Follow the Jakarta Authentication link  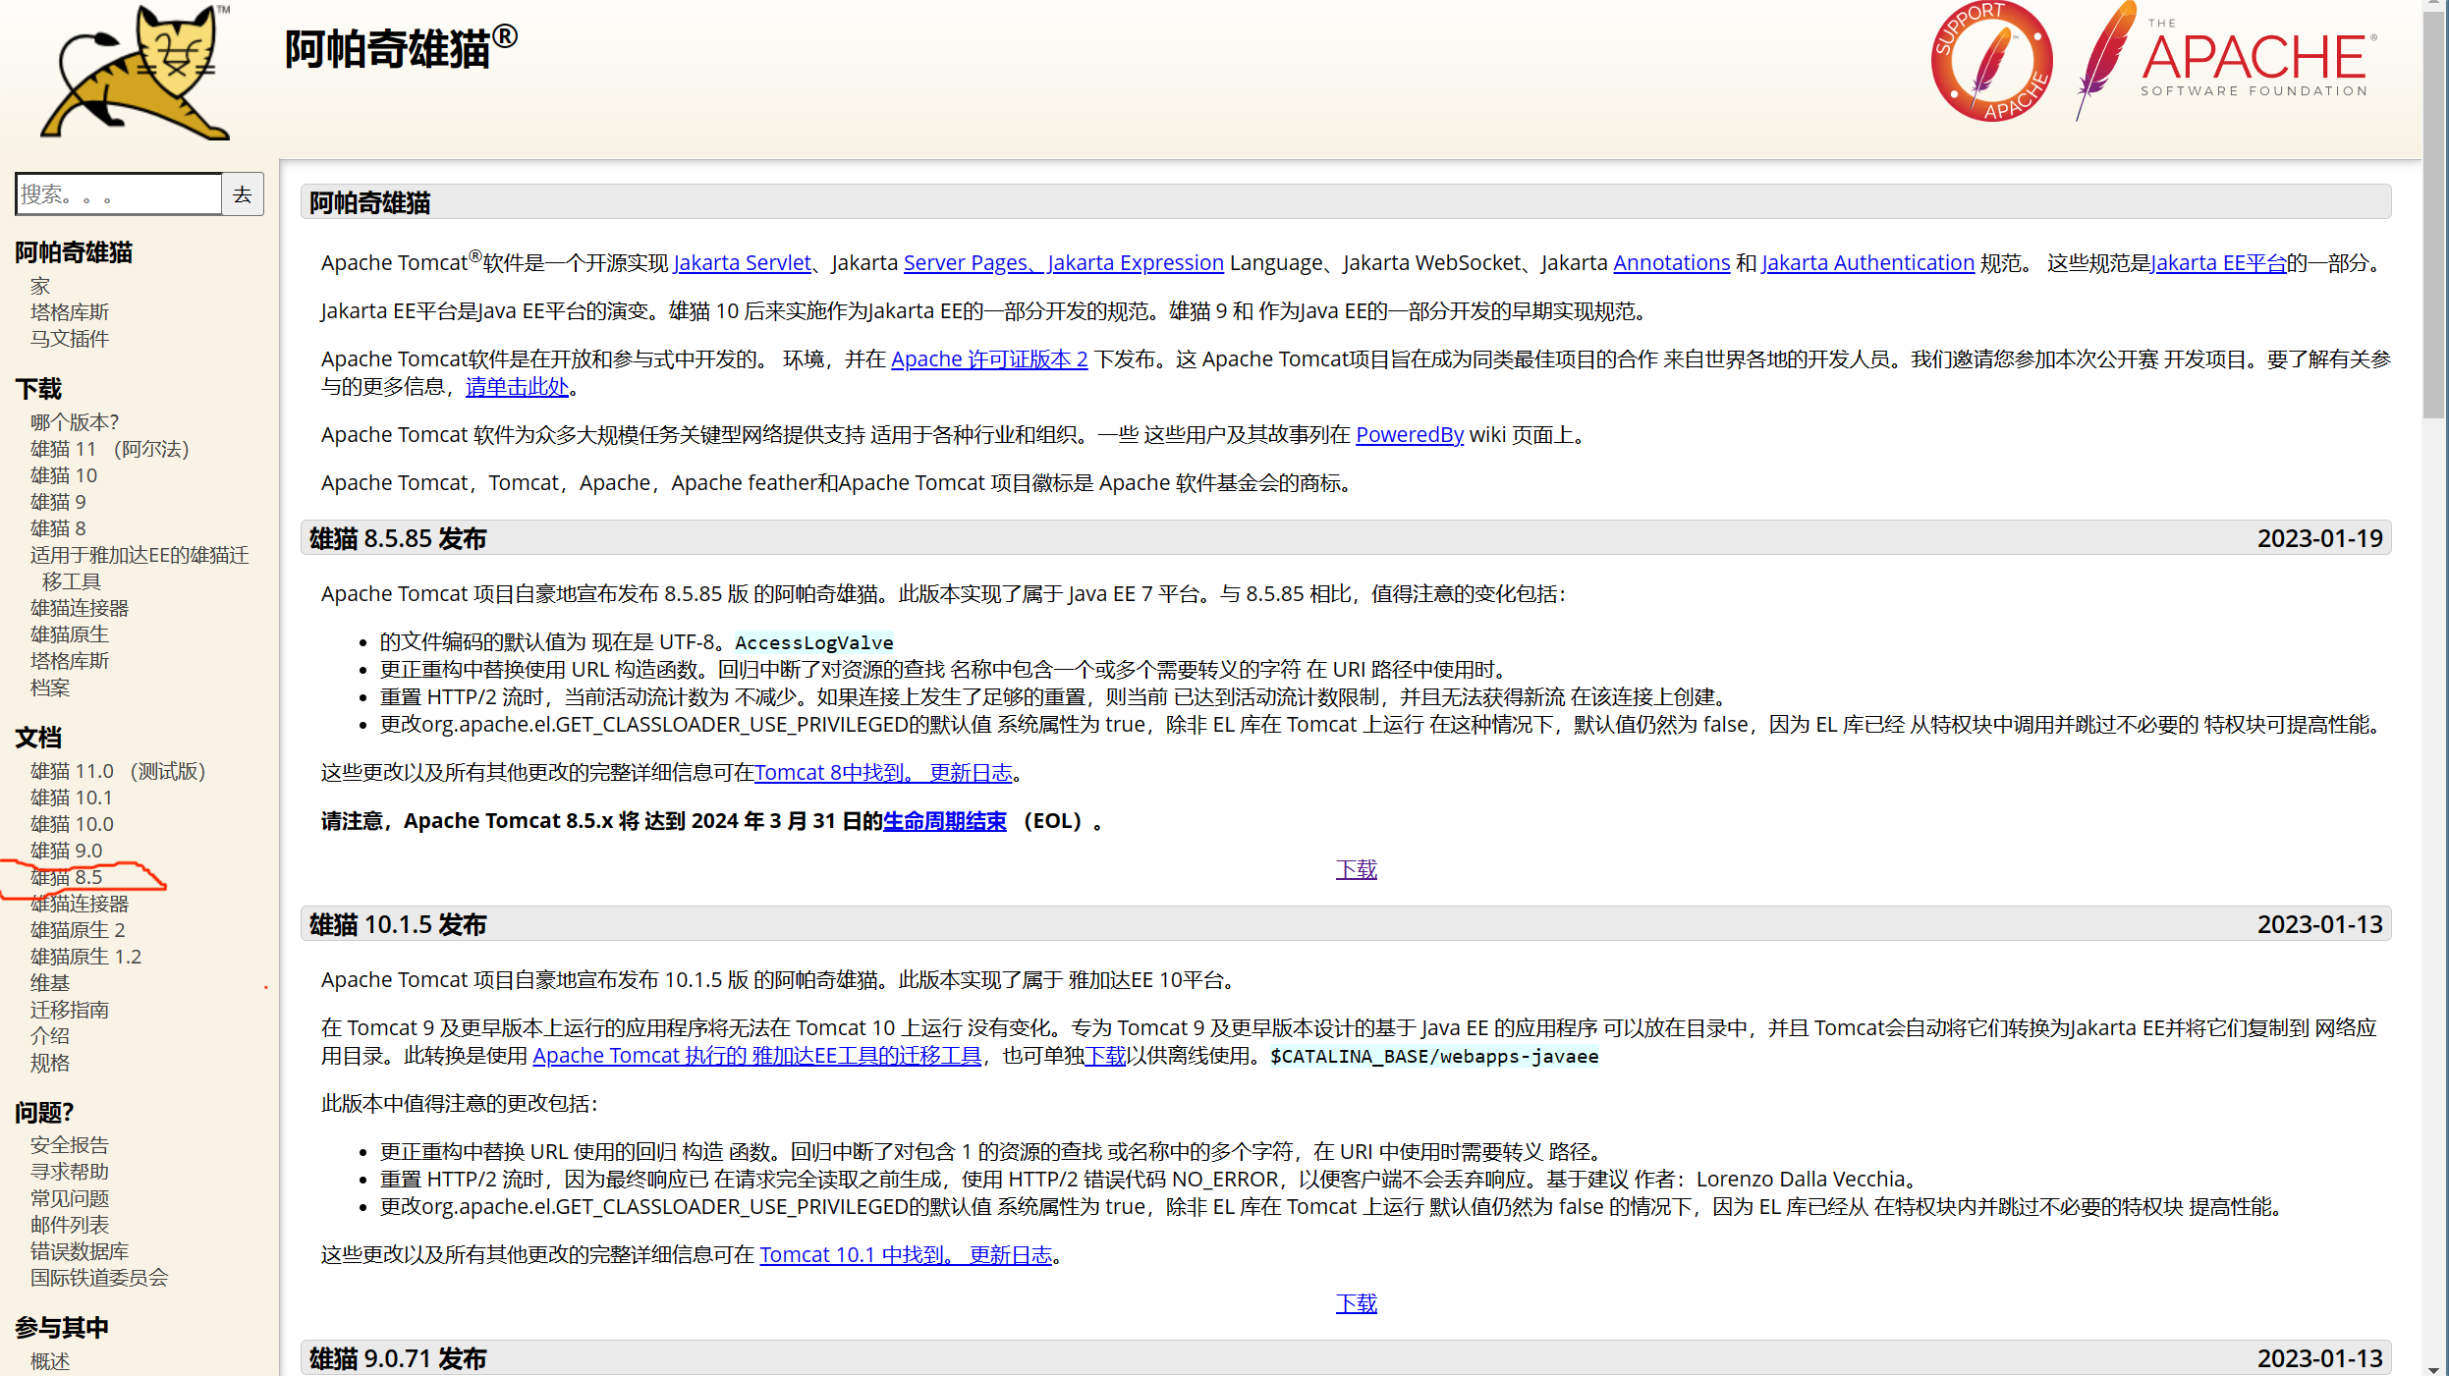[x=1867, y=263]
